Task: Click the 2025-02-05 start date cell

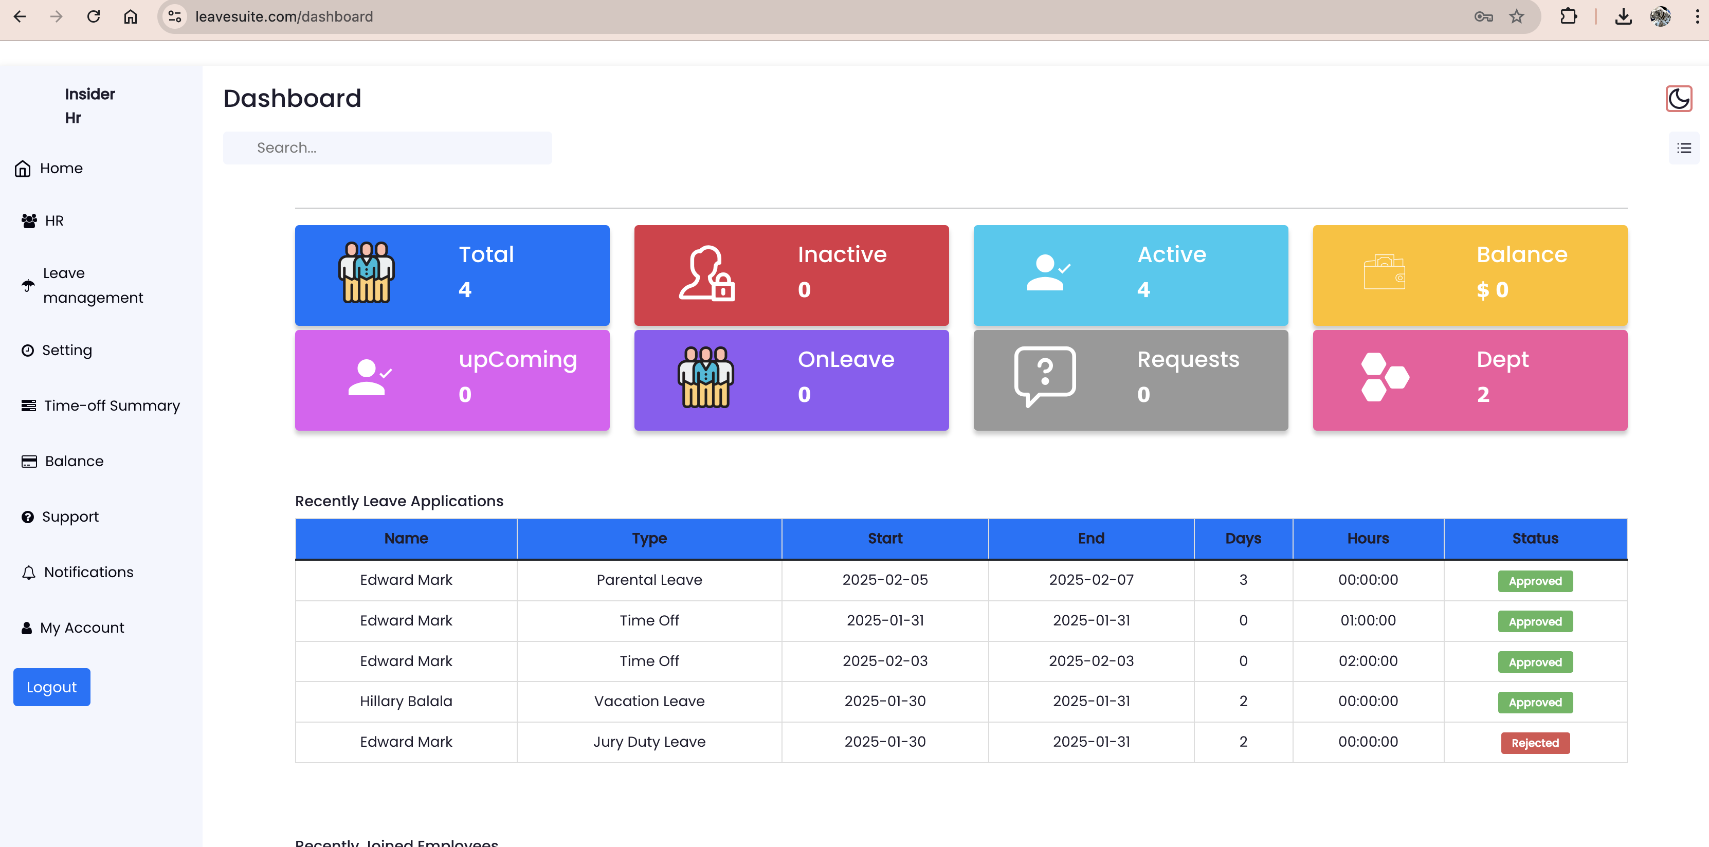Action: pos(885,580)
